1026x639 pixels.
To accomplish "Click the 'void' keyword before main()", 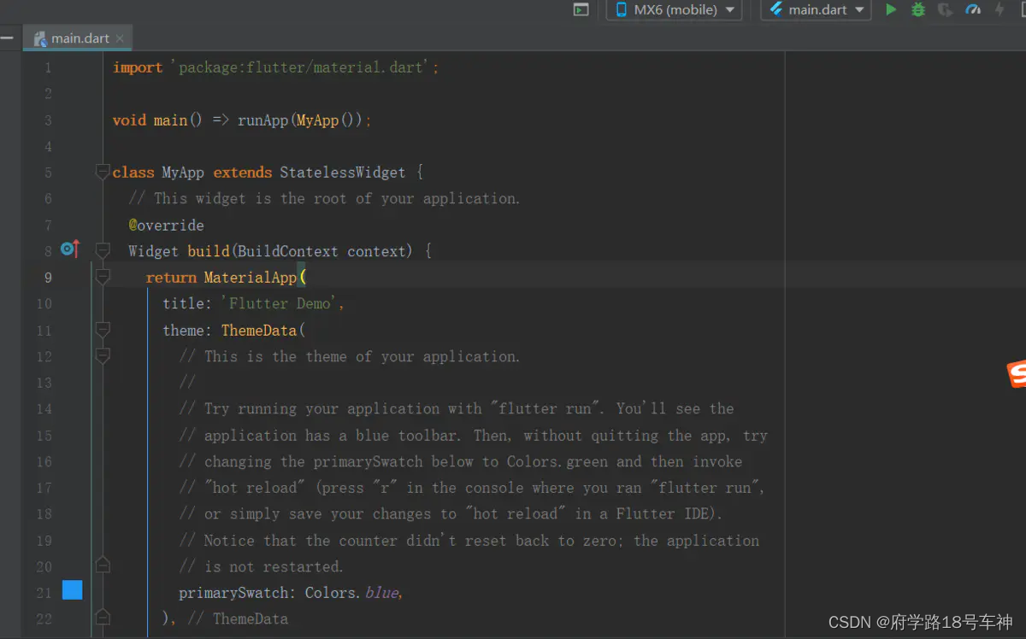I will [129, 120].
